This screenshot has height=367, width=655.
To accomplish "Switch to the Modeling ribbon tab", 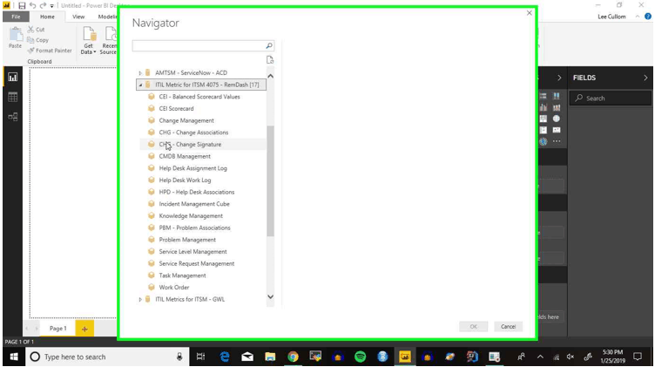I will [x=107, y=17].
